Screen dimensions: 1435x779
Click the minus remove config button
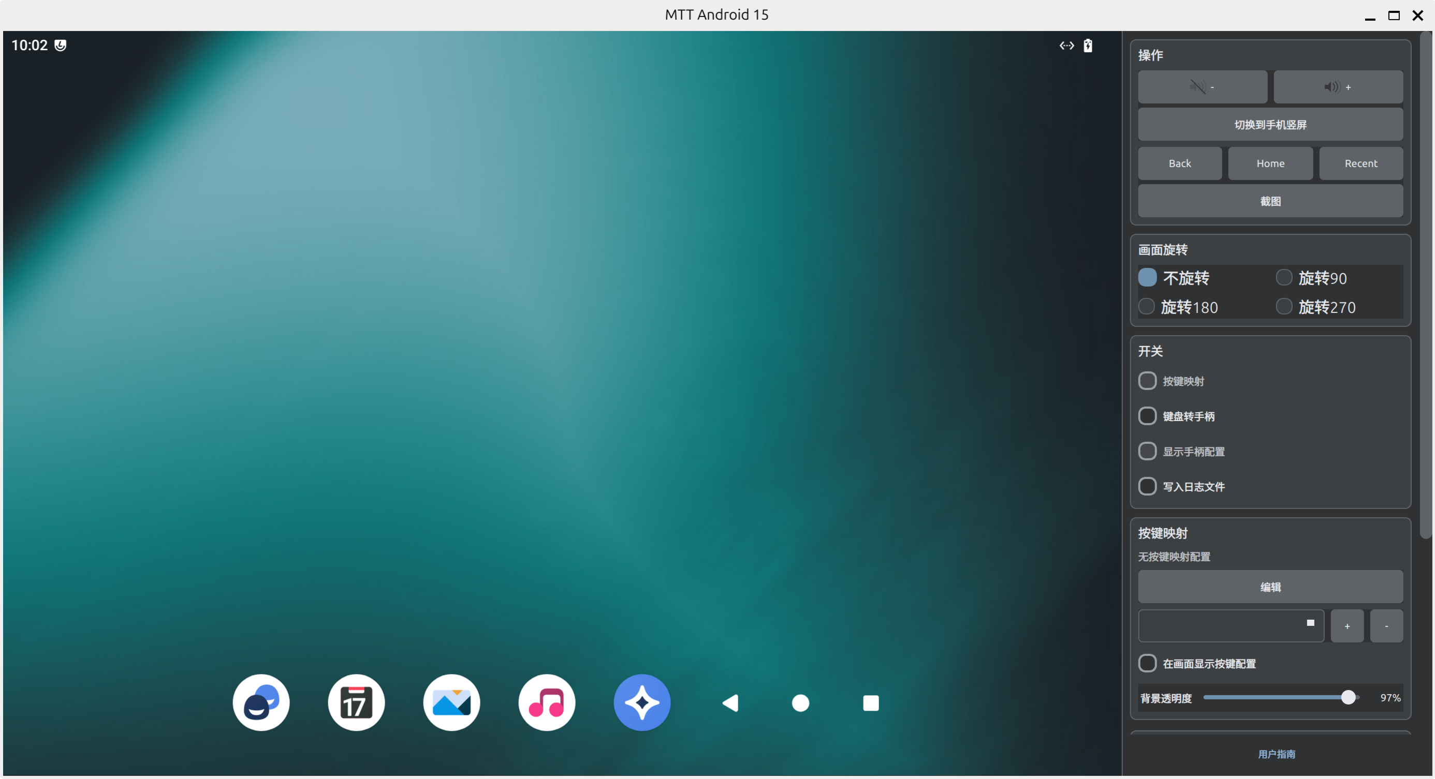coord(1386,626)
